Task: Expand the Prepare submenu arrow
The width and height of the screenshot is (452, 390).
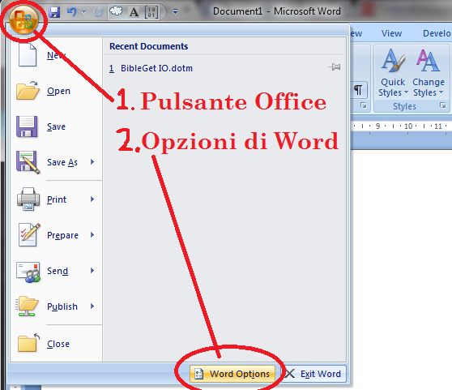Action: point(92,235)
